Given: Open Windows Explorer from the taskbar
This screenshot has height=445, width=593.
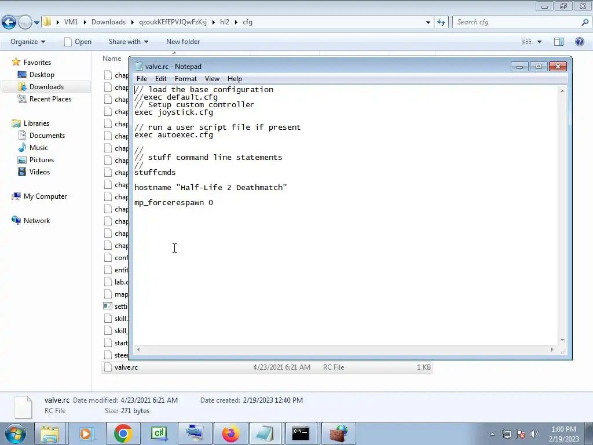Looking at the screenshot, I should pyautogui.click(x=50, y=433).
